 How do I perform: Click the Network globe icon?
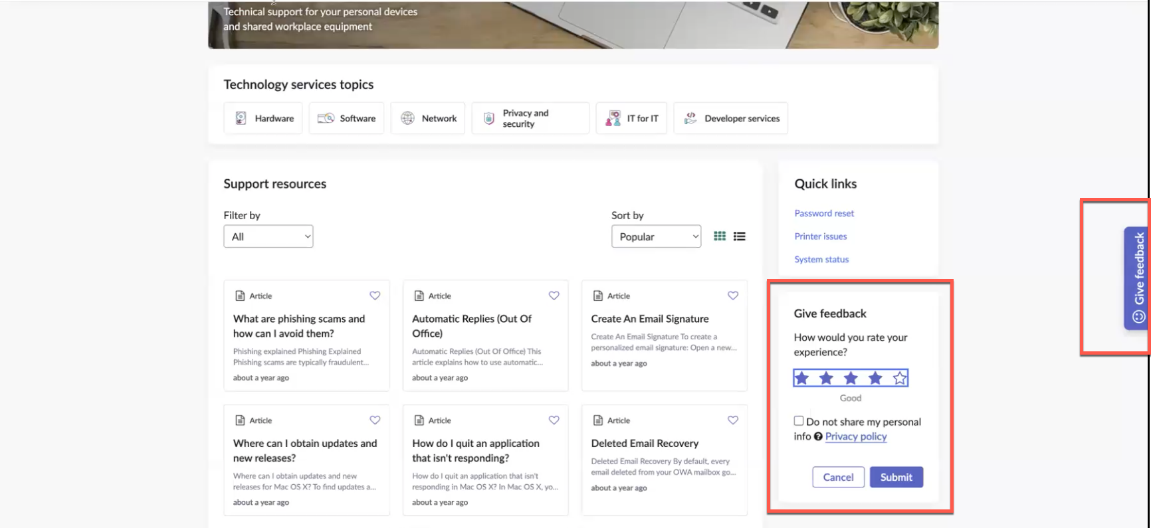tap(407, 118)
